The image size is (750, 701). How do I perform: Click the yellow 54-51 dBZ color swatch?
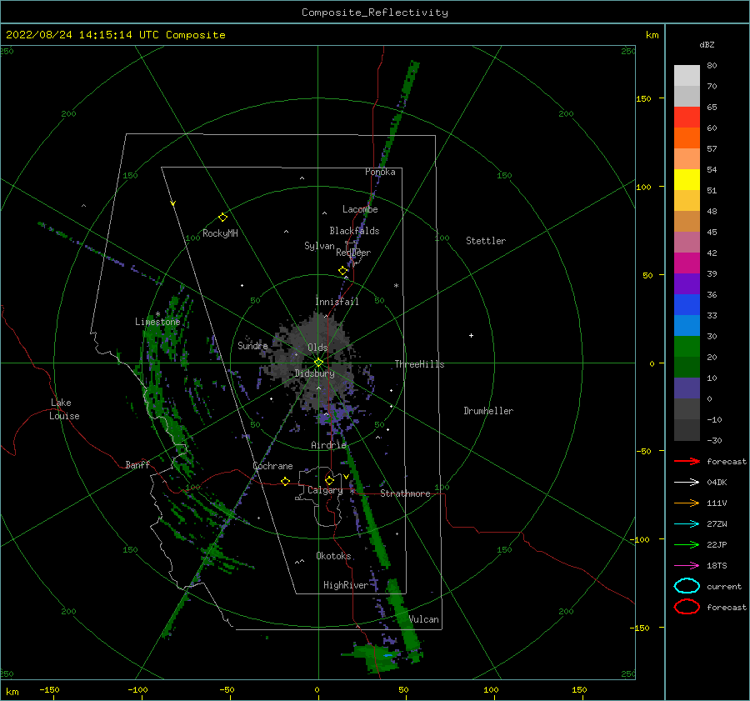(x=687, y=180)
